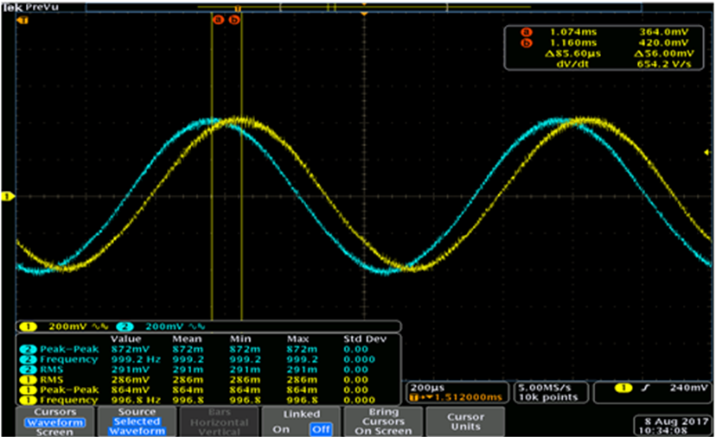Click channel 1 badge beside Peak-Peak measurement

pyautogui.click(x=28, y=390)
